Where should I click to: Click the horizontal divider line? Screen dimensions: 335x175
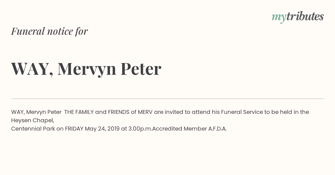167,99
